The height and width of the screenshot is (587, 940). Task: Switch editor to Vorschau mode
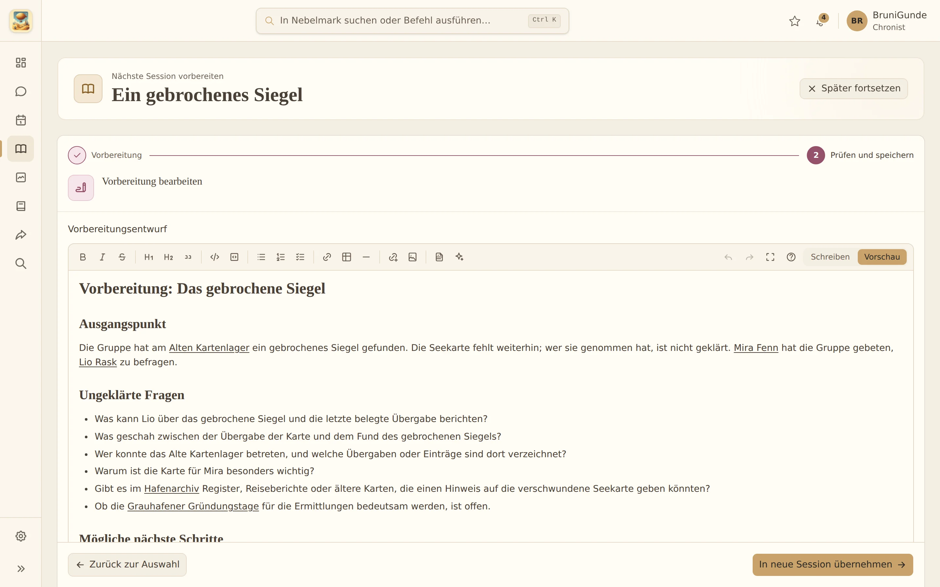[882, 257]
